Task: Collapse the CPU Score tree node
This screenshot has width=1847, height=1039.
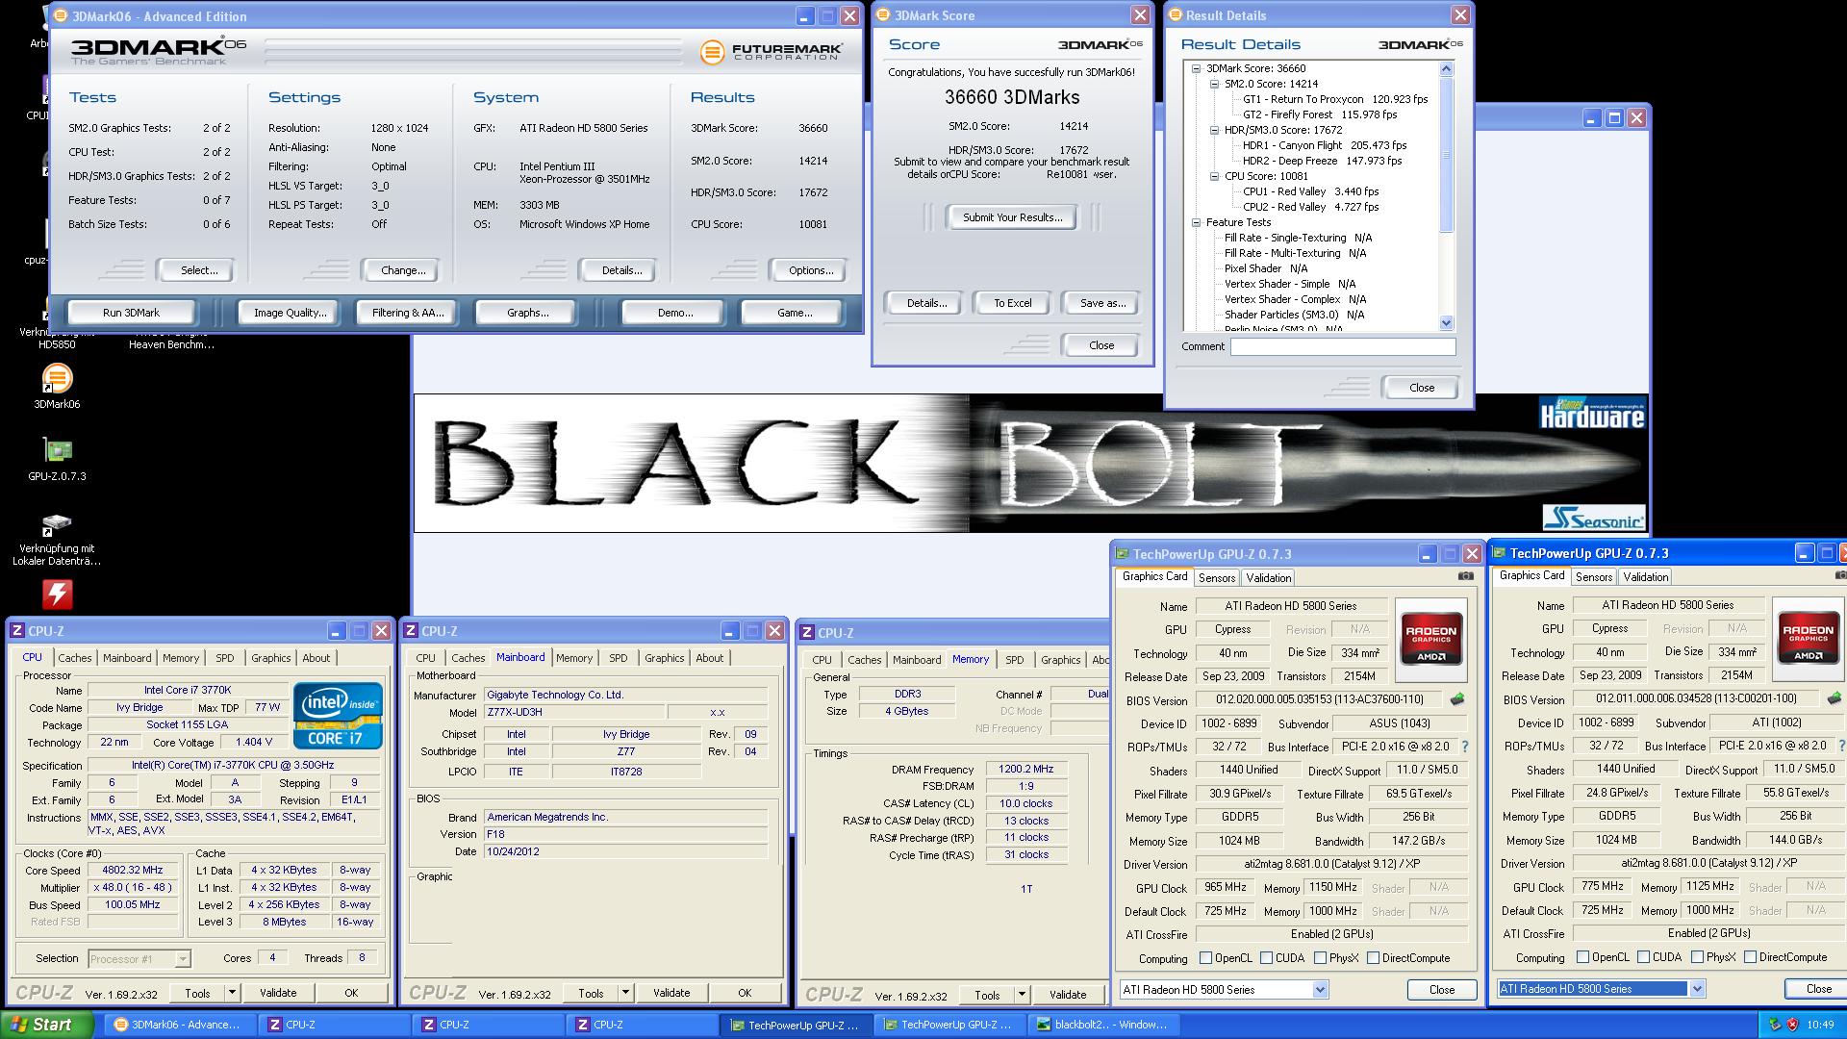Action: [1214, 176]
